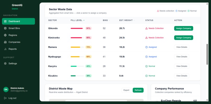Click Kicukiro dark green fill bar
The image size is (211, 104).
point(73,76)
